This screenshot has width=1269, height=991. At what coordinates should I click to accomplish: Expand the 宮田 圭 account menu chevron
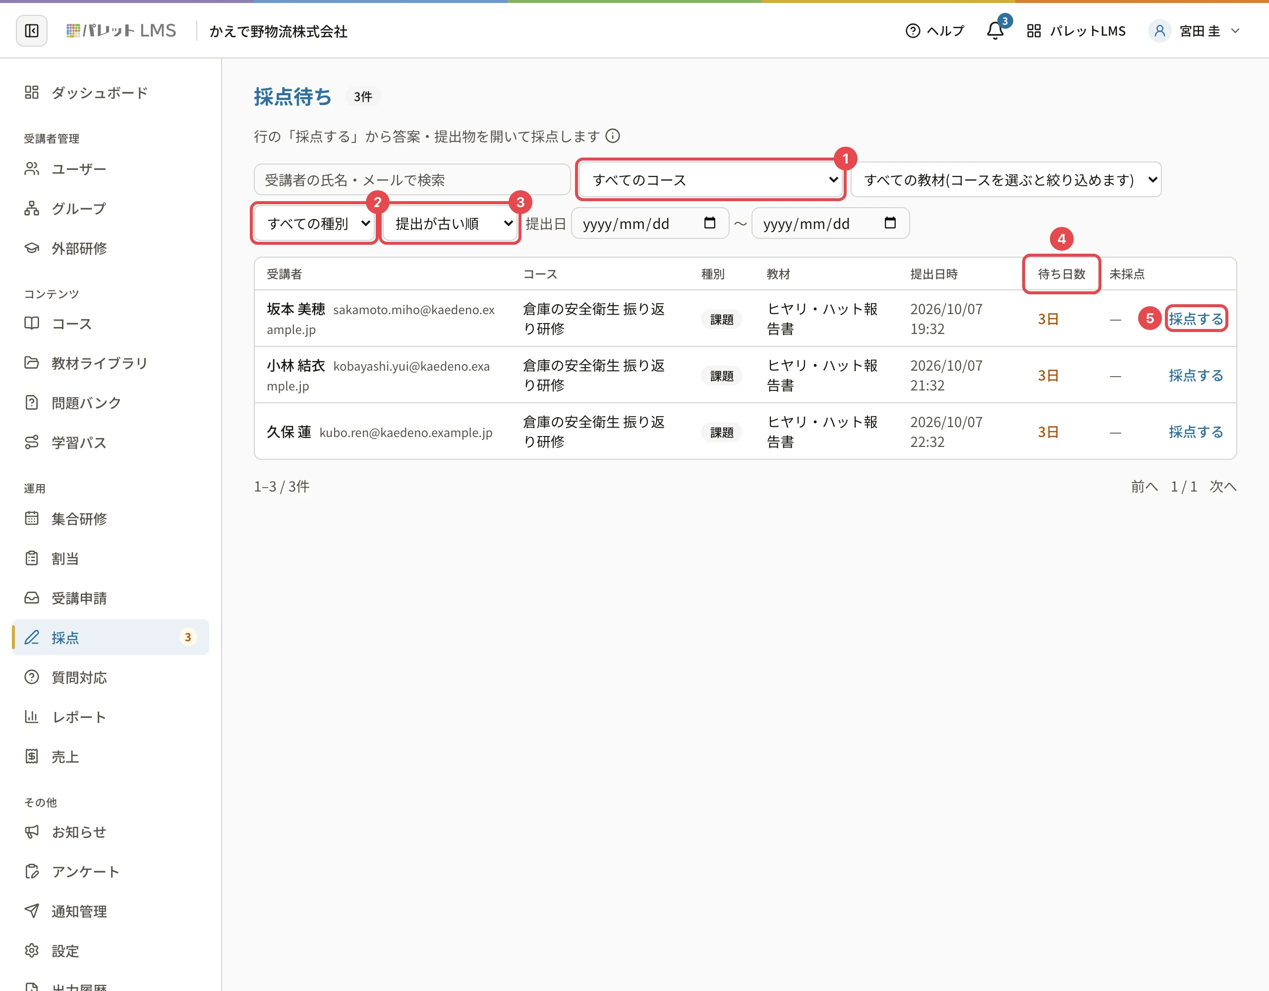pyautogui.click(x=1235, y=31)
